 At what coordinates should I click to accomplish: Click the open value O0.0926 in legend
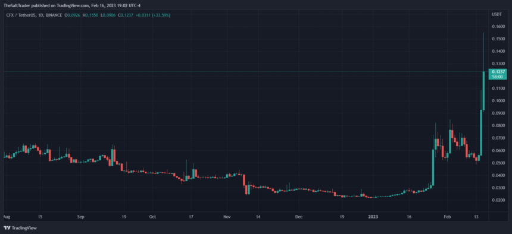[x=73, y=15]
